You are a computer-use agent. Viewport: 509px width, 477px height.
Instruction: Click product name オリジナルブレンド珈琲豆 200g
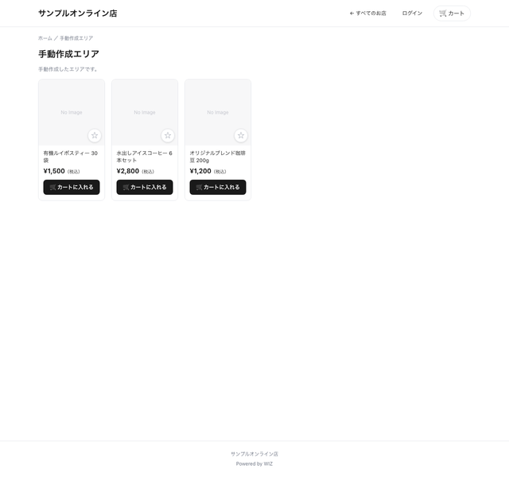217,157
